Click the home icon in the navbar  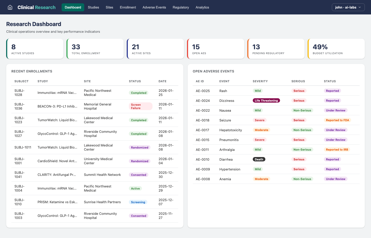pos(10,7)
